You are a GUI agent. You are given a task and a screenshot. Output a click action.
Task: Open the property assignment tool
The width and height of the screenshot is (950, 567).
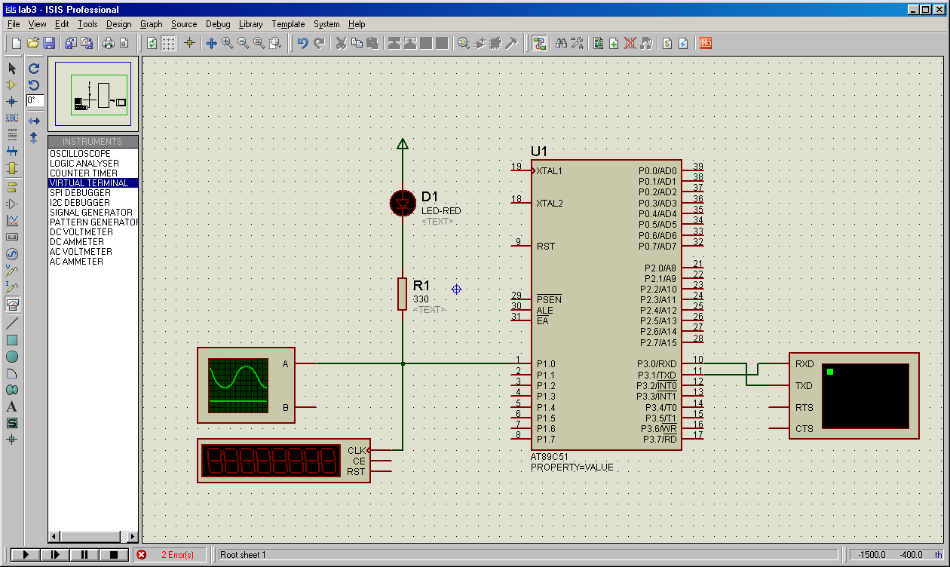coord(578,44)
